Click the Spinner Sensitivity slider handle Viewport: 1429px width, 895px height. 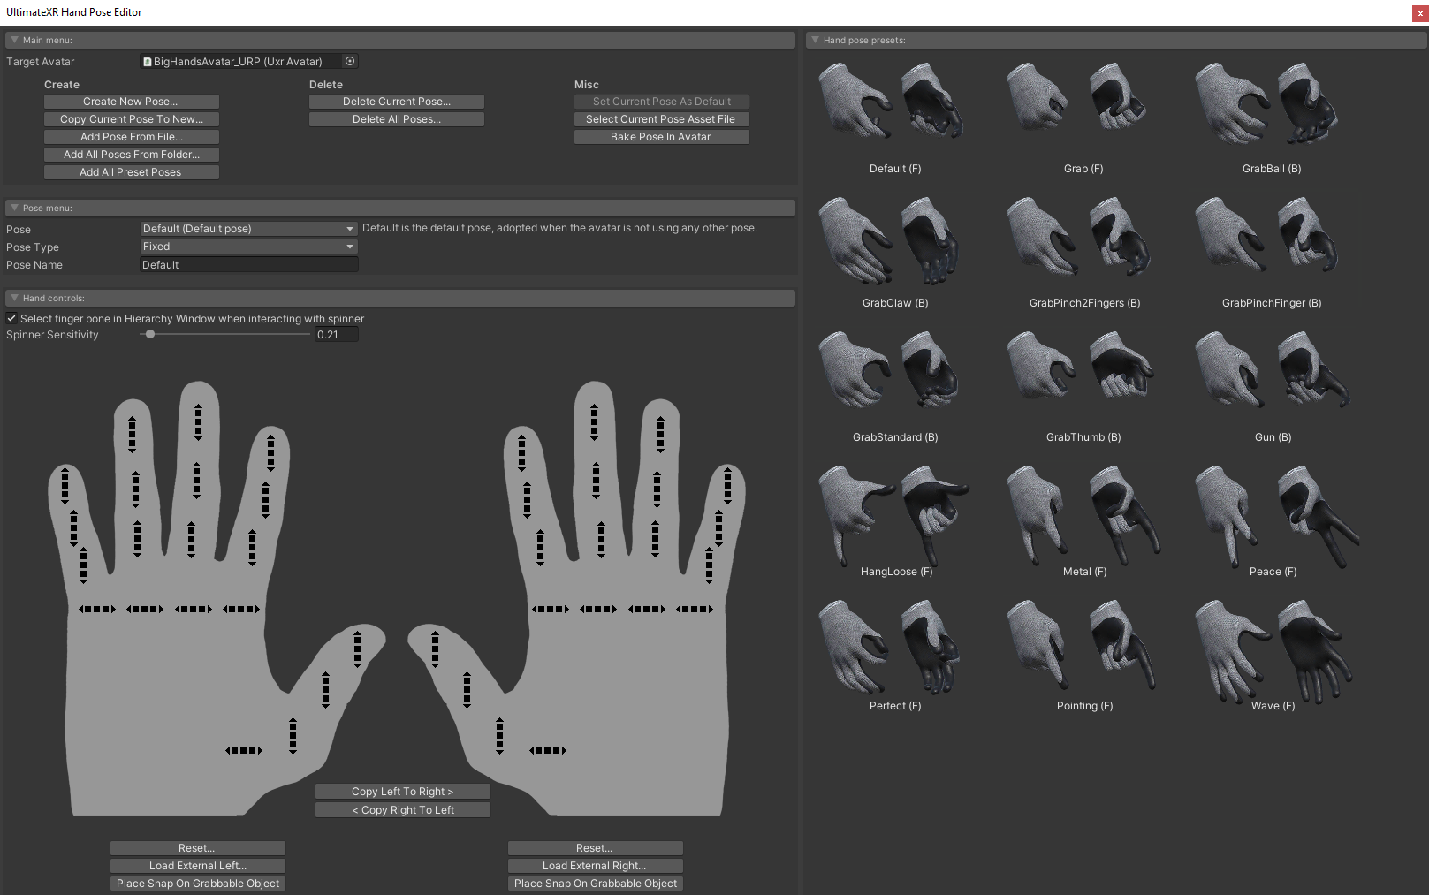(x=150, y=334)
